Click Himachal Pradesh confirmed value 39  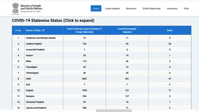[x=84, y=102]
